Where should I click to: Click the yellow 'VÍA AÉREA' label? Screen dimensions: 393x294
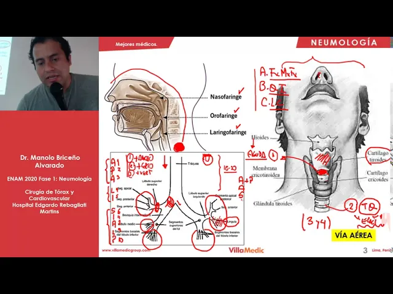(x=354, y=235)
